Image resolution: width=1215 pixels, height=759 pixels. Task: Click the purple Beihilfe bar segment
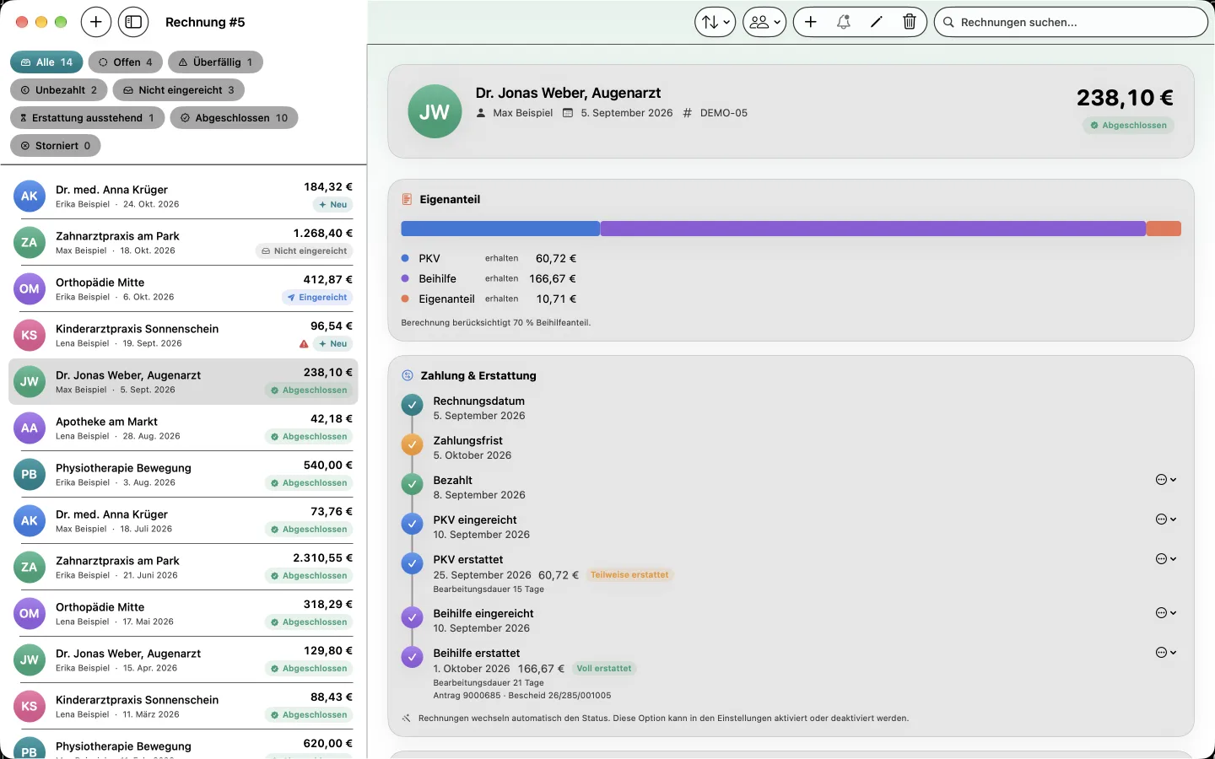coord(873,229)
